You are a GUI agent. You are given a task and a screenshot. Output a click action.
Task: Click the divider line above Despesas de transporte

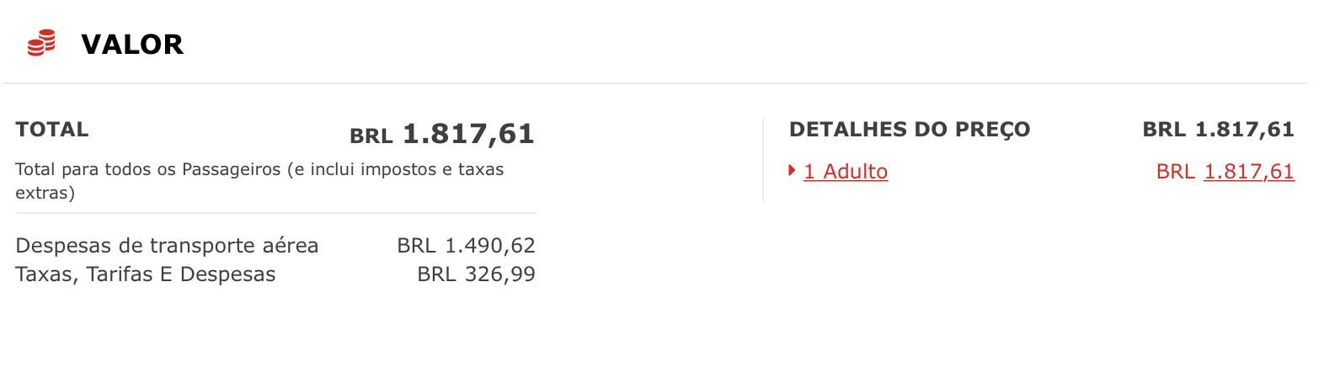point(275,213)
